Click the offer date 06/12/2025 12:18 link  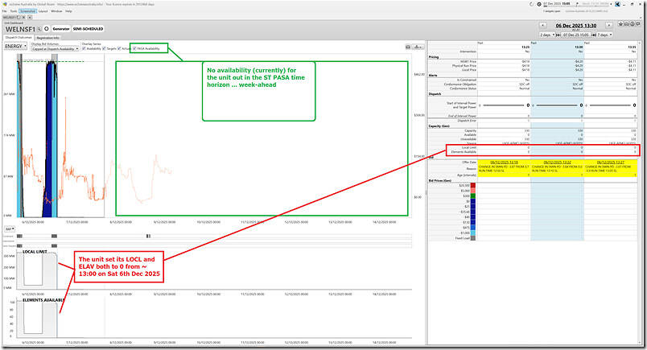504,163
